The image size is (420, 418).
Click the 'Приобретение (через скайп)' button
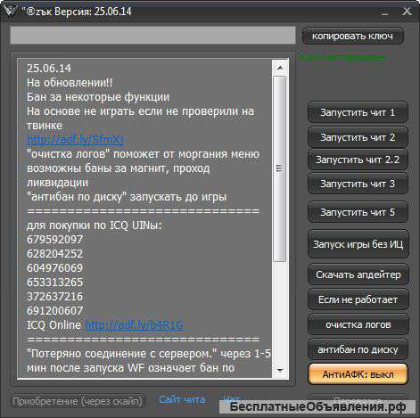78,401
